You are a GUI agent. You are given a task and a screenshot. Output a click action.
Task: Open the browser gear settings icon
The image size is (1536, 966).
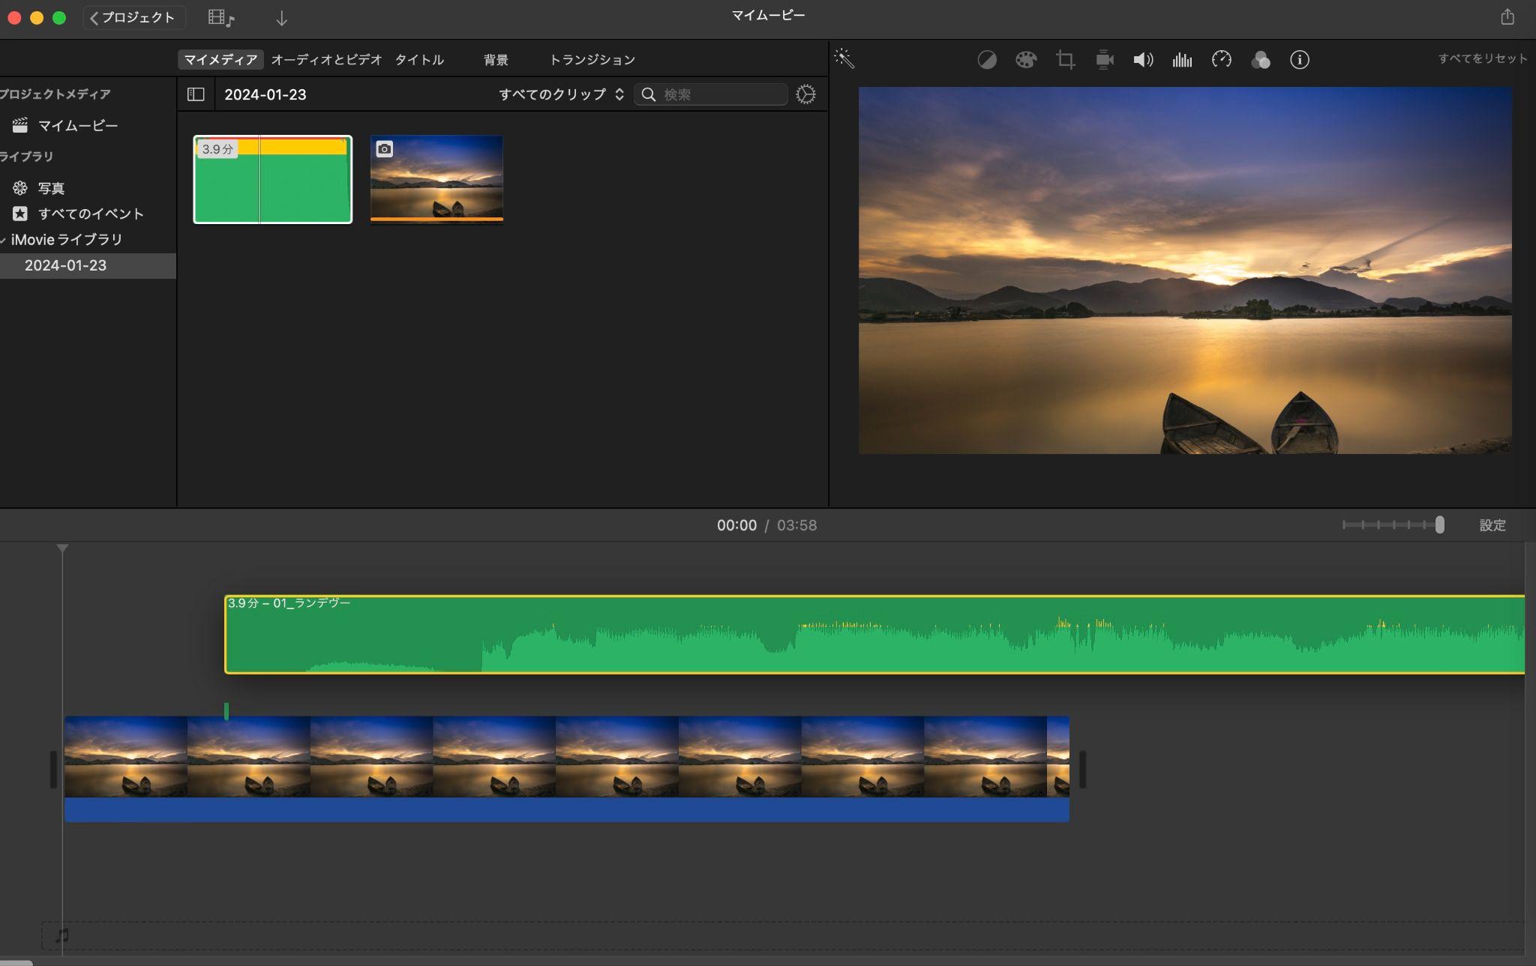(x=805, y=94)
